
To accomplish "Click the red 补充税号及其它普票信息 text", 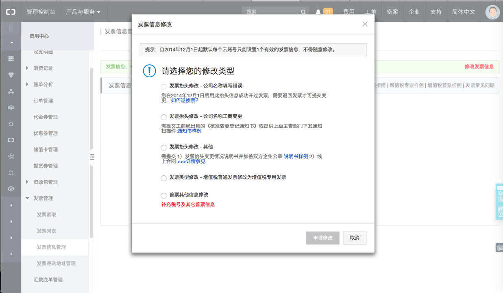I will click(x=188, y=204).
